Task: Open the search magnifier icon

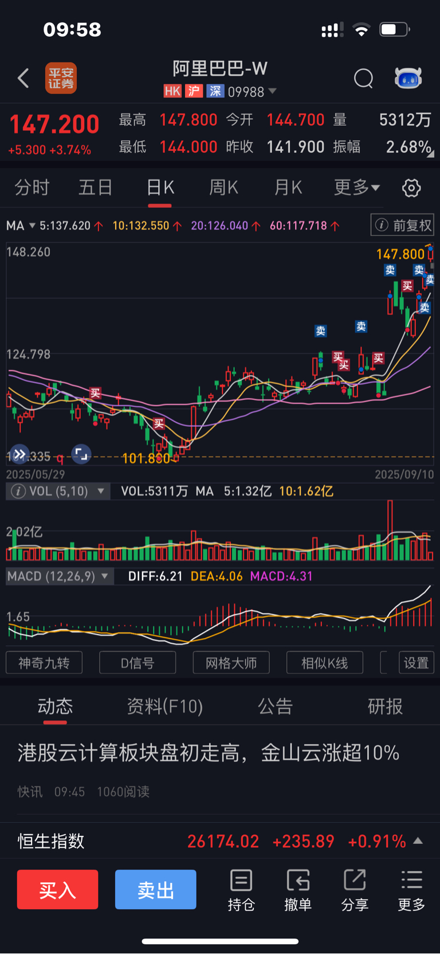Action: (364, 78)
